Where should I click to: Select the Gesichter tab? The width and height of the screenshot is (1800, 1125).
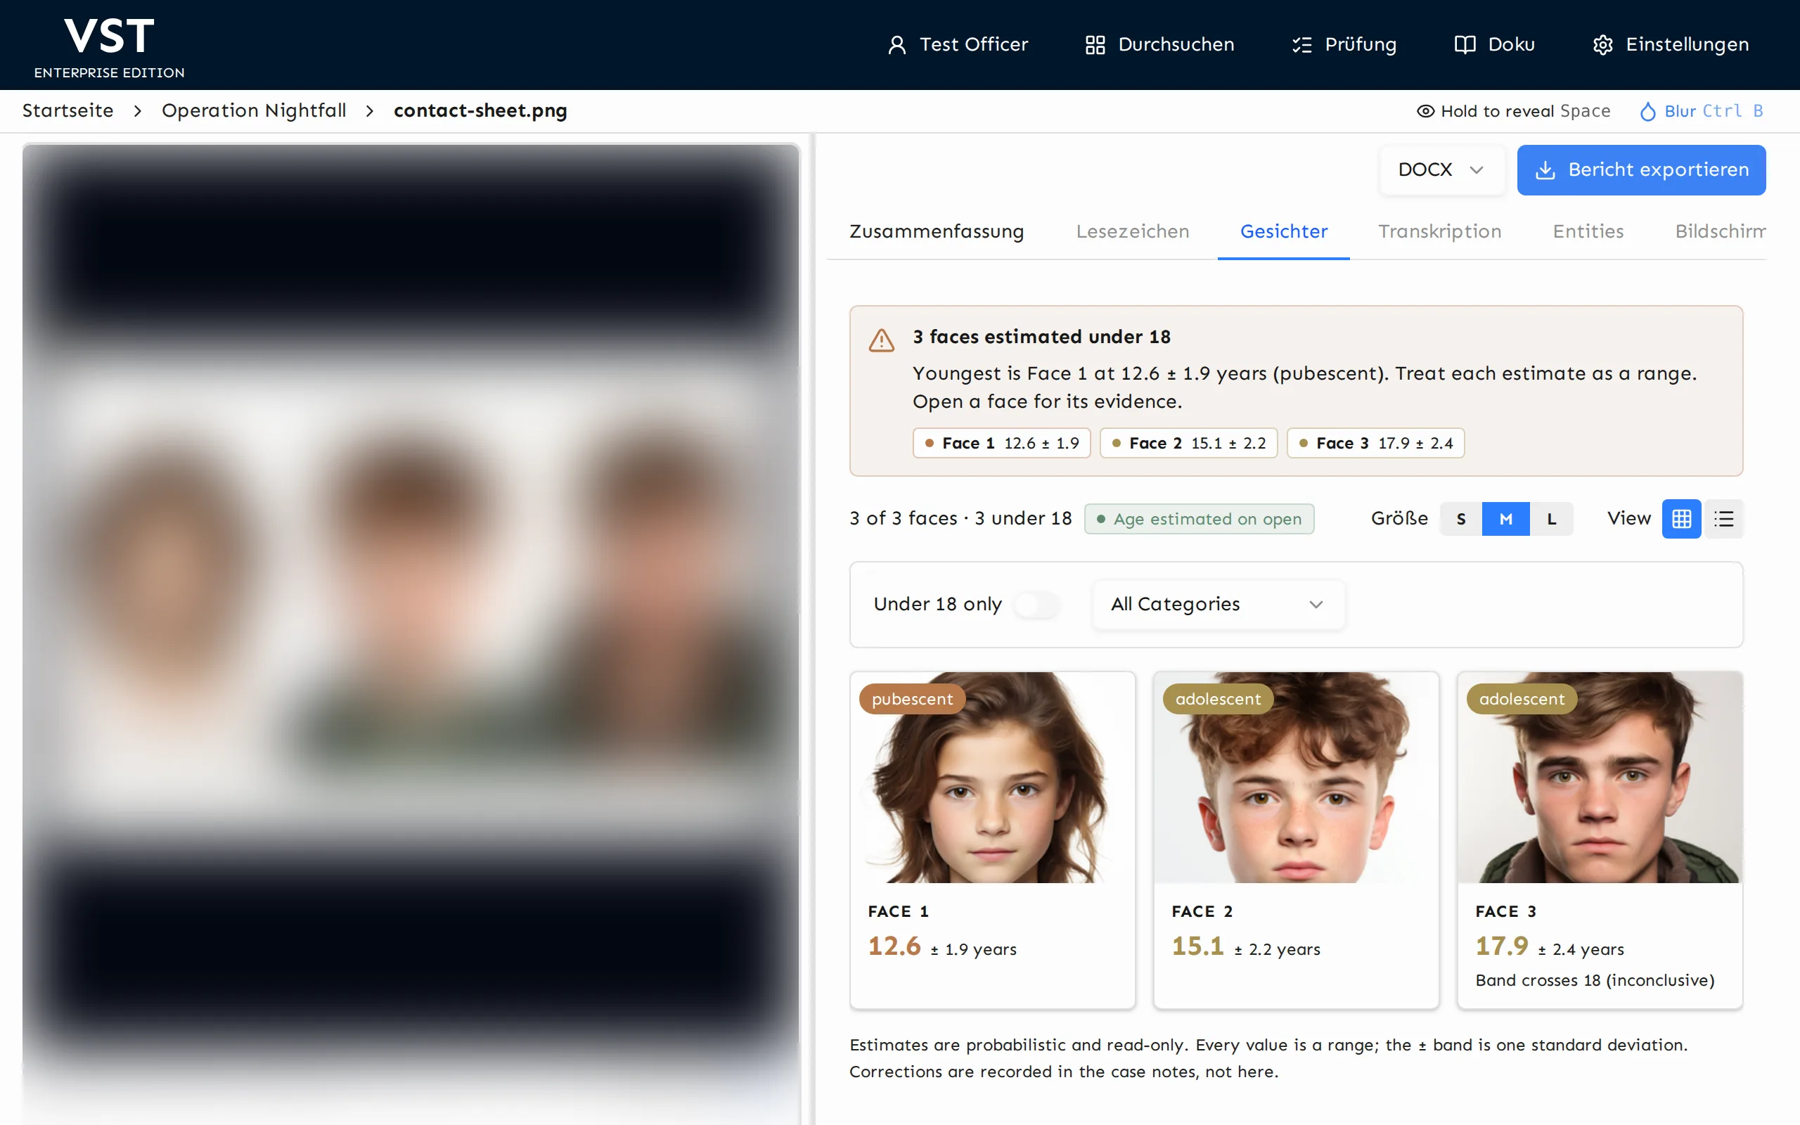click(1284, 231)
